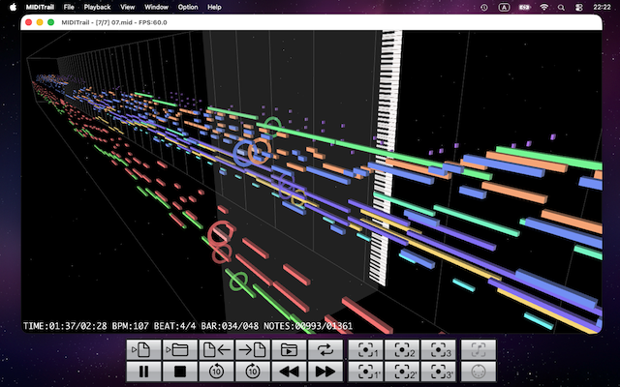Select viewpoint 2' camera preset
This screenshot has height=387, width=620.
[x=402, y=372]
